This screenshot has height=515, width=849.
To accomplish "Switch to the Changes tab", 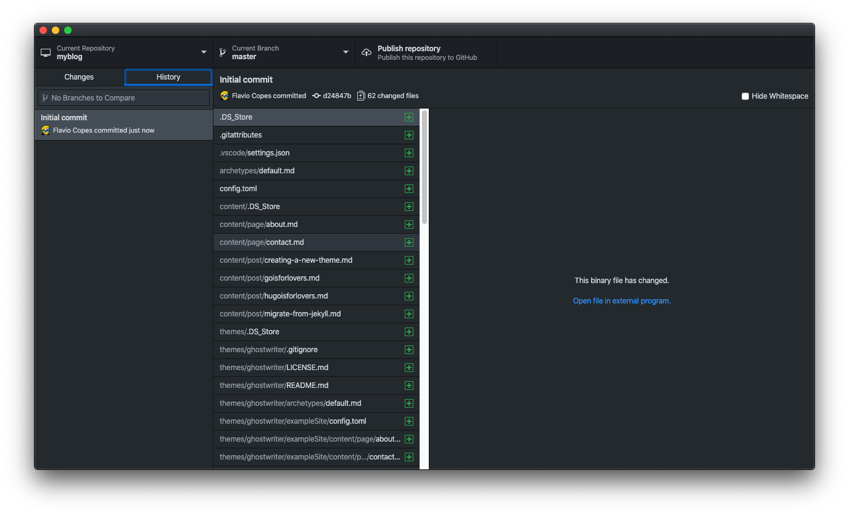I will [x=79, y=77].
